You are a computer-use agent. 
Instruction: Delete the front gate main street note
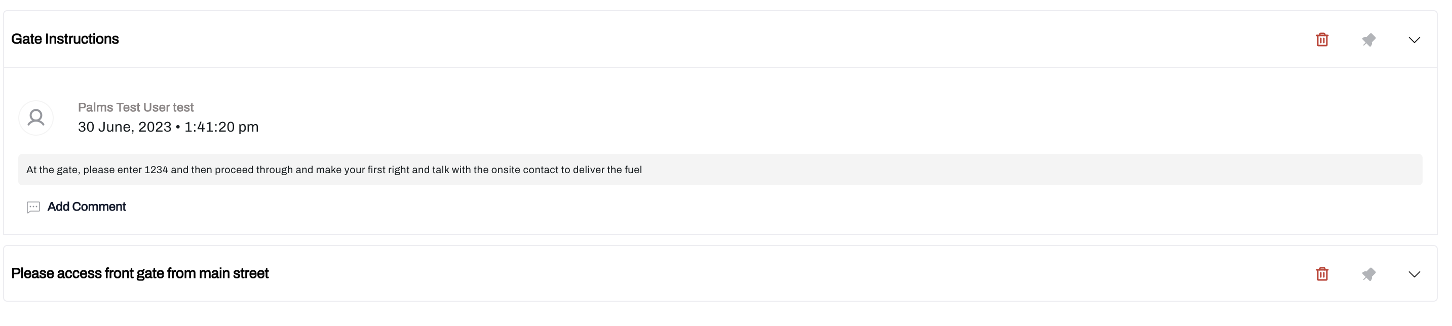(x=1322, y=274)
